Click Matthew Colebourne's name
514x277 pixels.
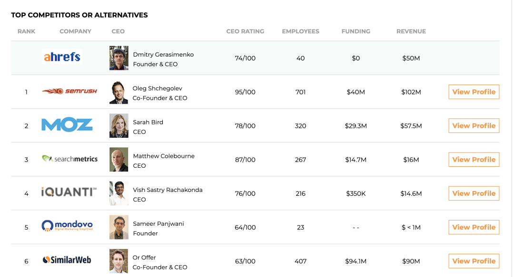coord(164,156)
